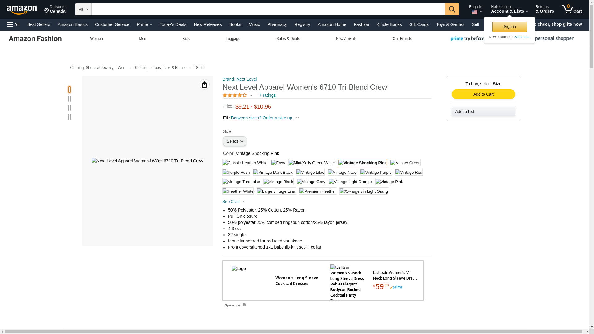Click the Sponsored info icon
The height and width of the screenshot is (334, 594).
[244, 305]
